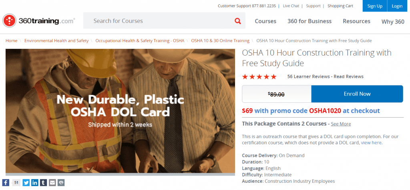This screenshot has height=190, width=410.
Task: Share the course on Twitter
Action: pos(26,183)
